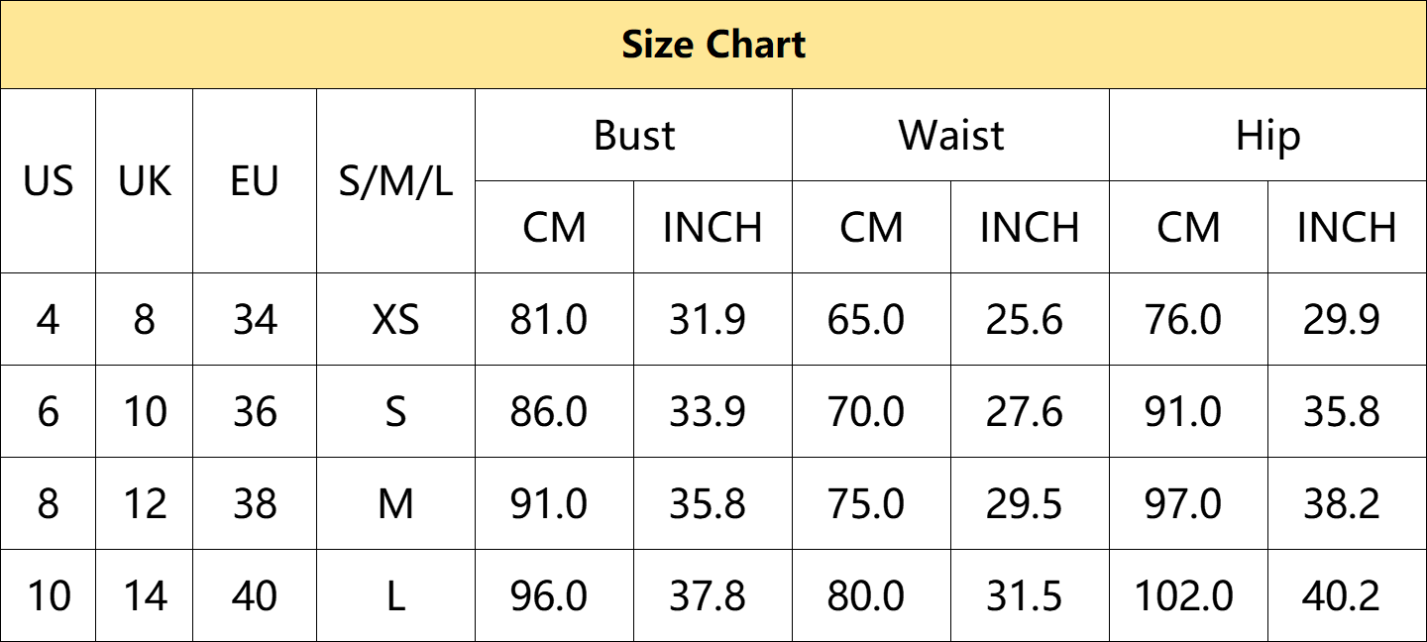Select EU size 38 cell

[x=255, y=503]
